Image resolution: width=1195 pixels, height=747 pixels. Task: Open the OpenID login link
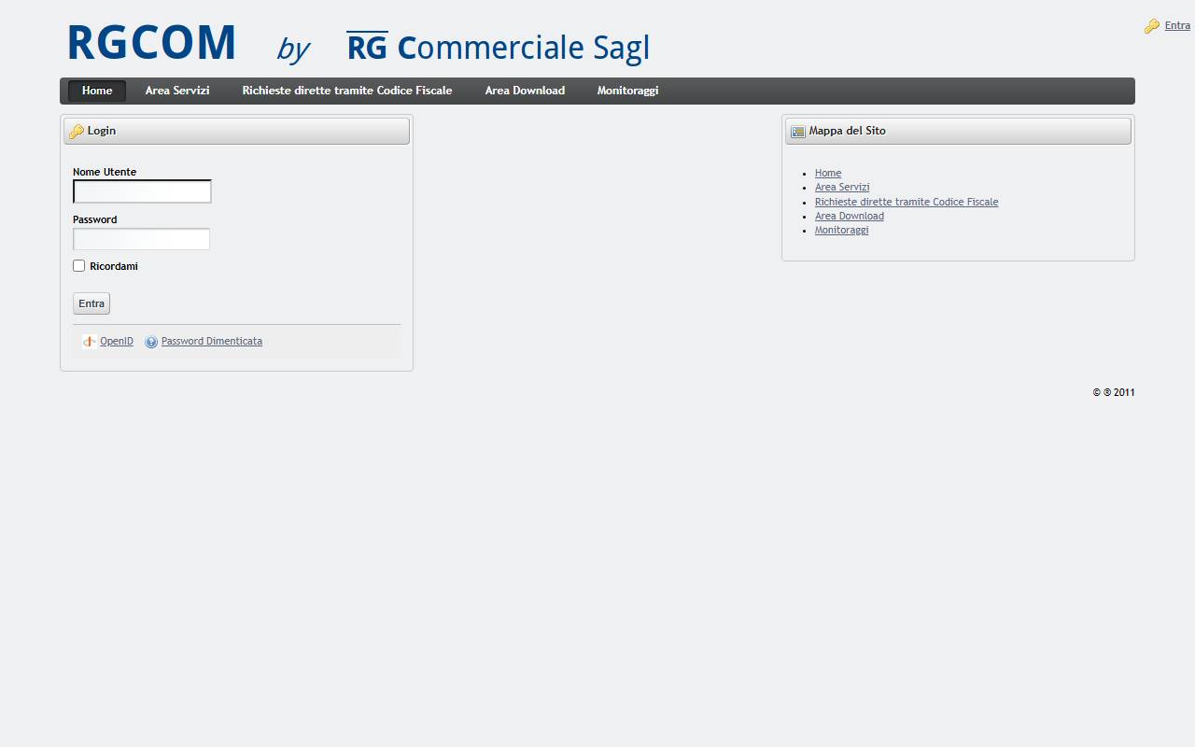(x=117, y=342)
